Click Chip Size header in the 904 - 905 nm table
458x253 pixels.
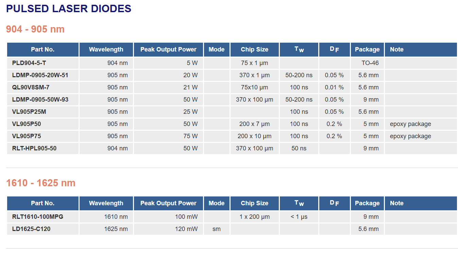tap(254, 49)
